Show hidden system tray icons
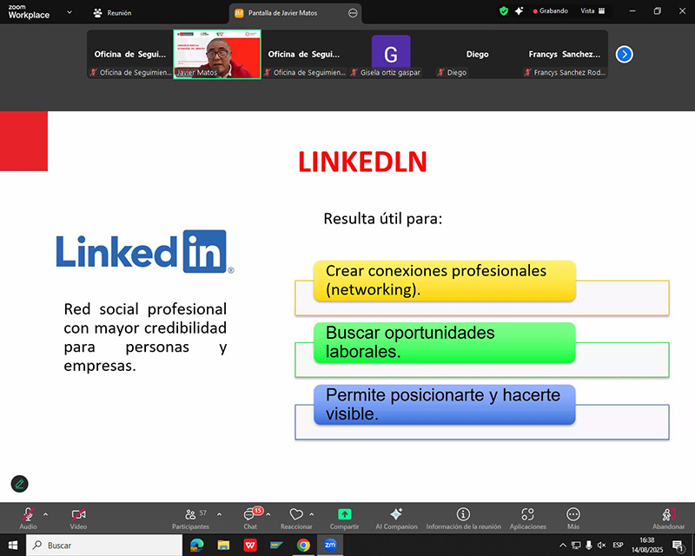695x556 pixels. 563,545
